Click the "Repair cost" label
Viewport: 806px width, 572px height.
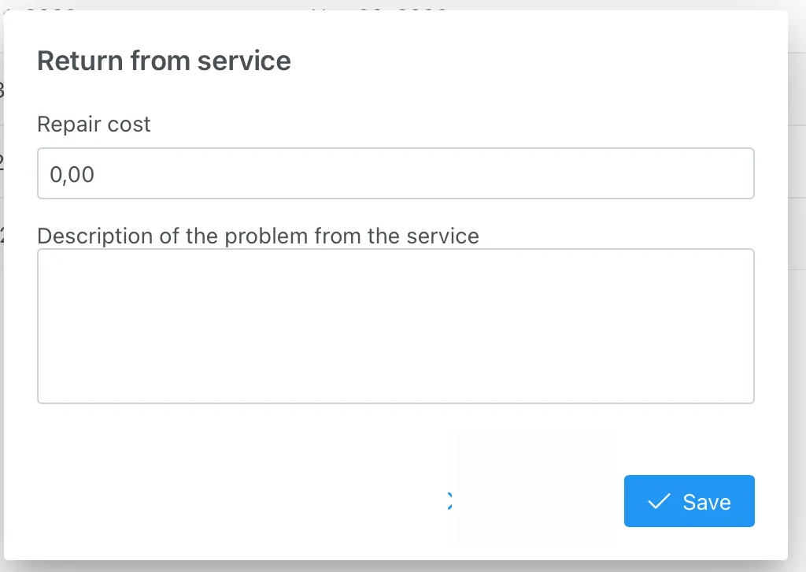[x=94, y=124]
